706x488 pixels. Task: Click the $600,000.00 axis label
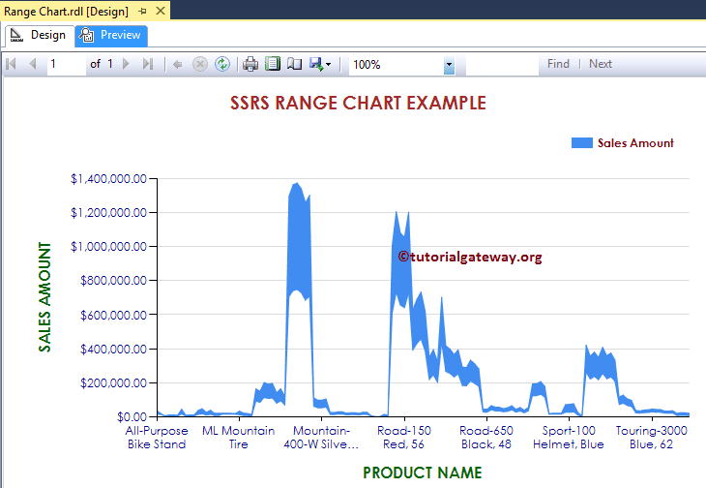point(113,315)
